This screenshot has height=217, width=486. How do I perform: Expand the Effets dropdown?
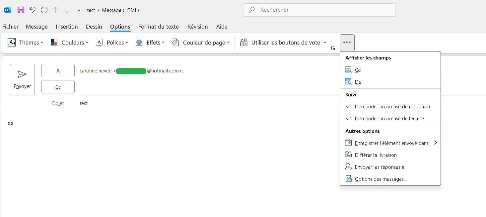[150, 43]
